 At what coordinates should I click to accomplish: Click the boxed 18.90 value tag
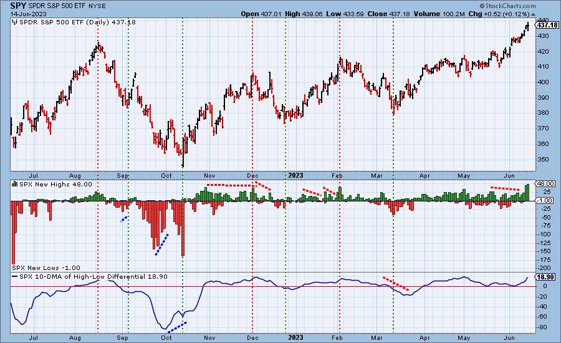(546, 277)
